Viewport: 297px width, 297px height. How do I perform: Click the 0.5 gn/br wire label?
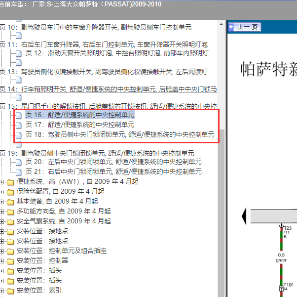pos(281,257)
